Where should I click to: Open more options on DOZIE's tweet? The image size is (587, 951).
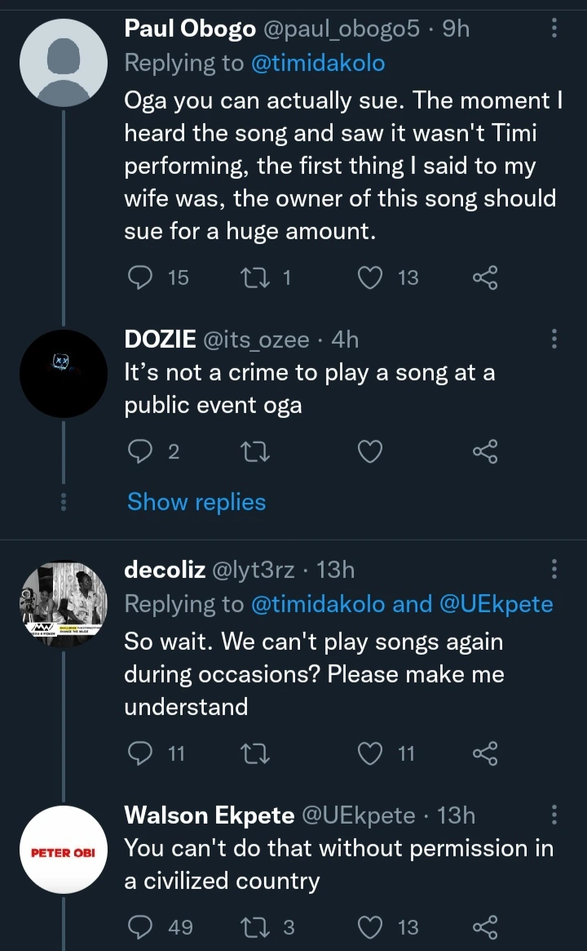555,337
